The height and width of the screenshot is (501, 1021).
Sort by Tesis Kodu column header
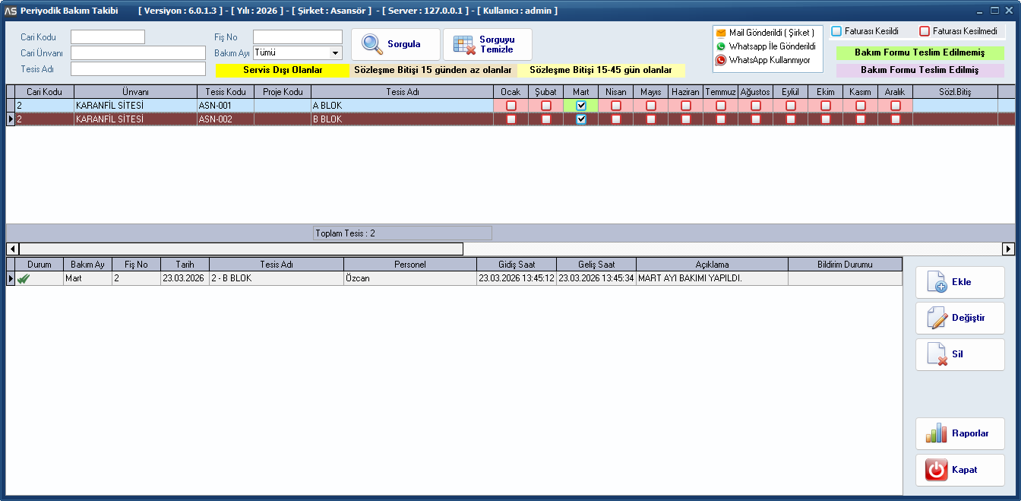226,91
